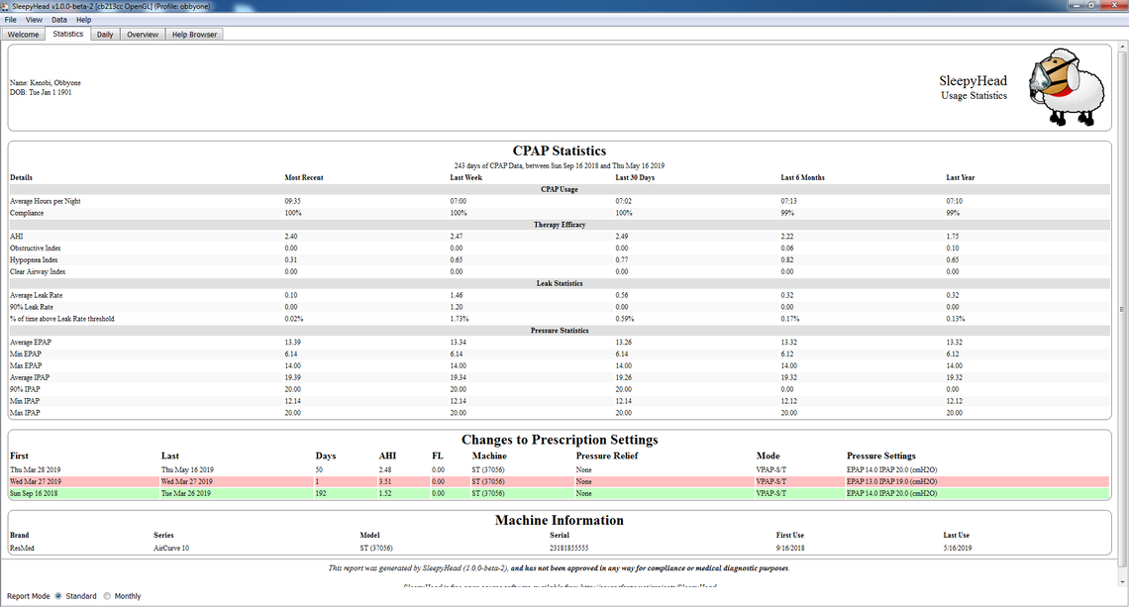
Task: Click the 'Most Recent' column header
Action: click(304, 178)
